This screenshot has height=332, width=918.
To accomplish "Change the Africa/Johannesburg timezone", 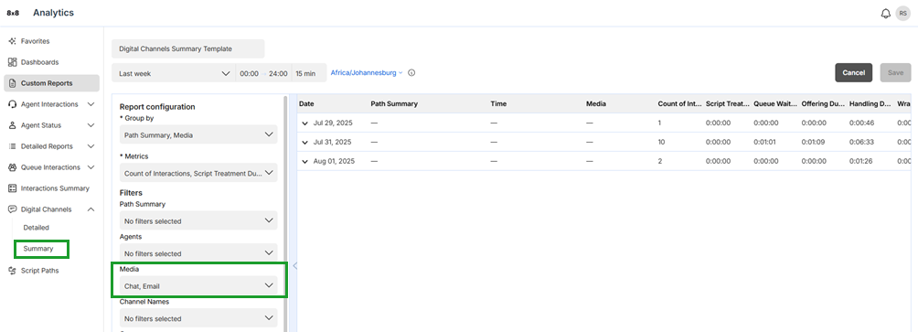I will click(x=367, y=73).
